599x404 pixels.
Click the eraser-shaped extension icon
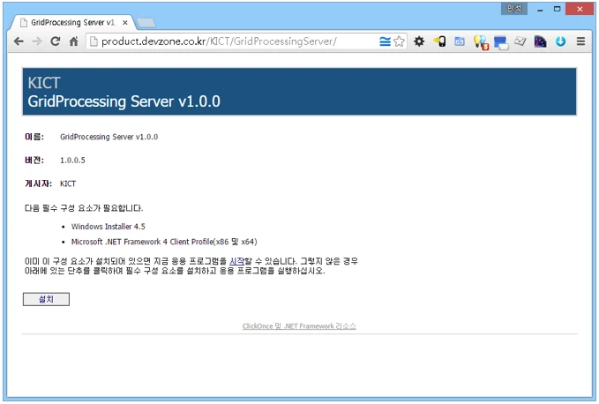click(520, 41)
